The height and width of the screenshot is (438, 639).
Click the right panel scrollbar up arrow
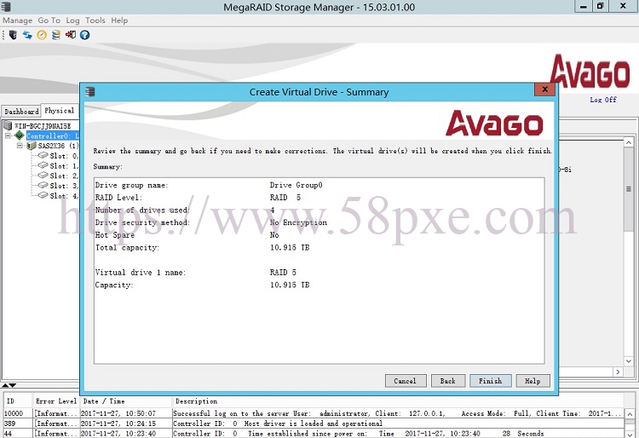(629, 142)
